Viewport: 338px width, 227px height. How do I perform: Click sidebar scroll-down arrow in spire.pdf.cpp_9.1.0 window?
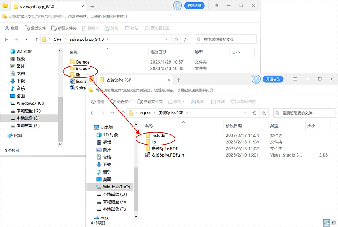tap(60, 144)
